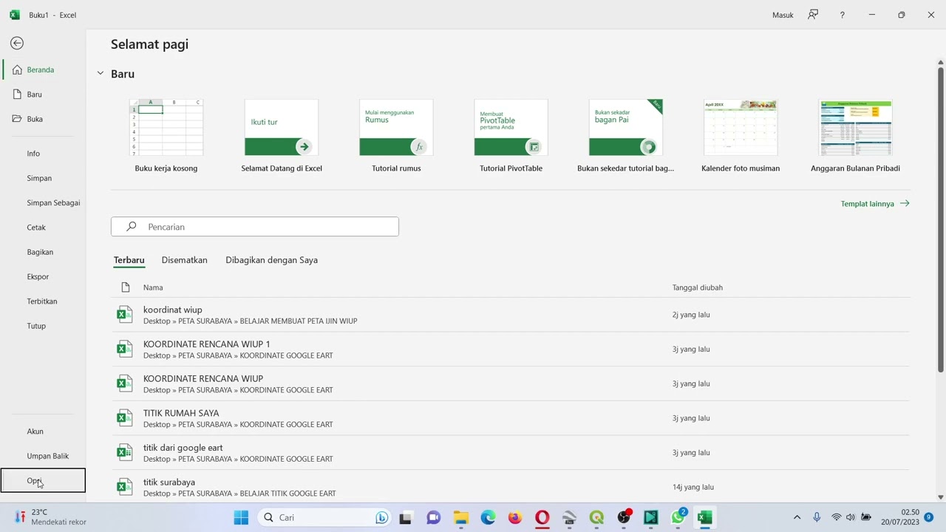Select Baru in the backstage sidebar
This screenshot has height=532, width=946.
pyautogui.click(x=43, y=95)
